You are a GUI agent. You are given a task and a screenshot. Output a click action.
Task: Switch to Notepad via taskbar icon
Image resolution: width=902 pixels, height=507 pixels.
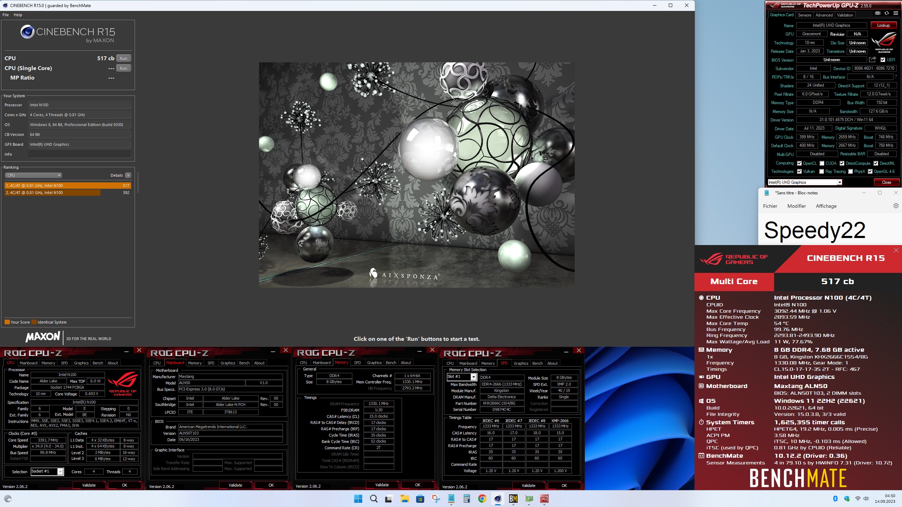451,499
